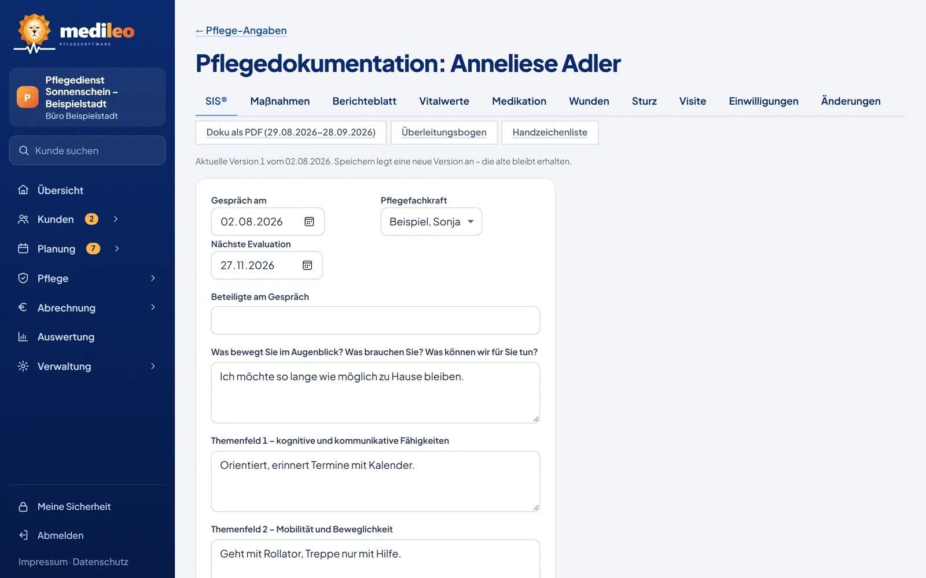Expand the Abrechnung submenu chevron
This screenshot has width=926, height=578.
point(153,307)
